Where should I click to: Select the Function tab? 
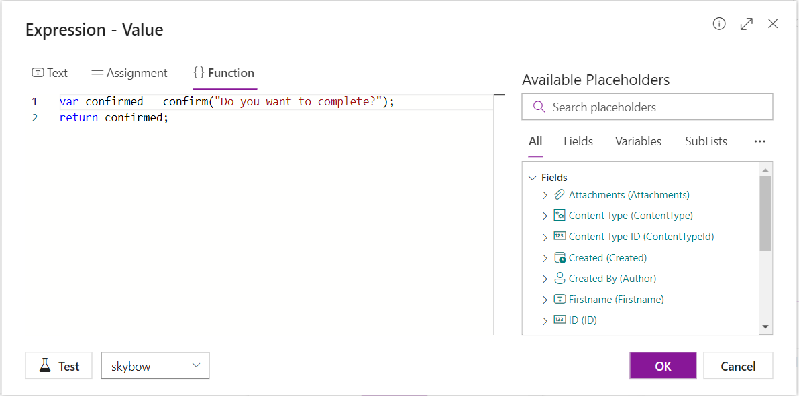pyautogui.click(x=224, y=73)
